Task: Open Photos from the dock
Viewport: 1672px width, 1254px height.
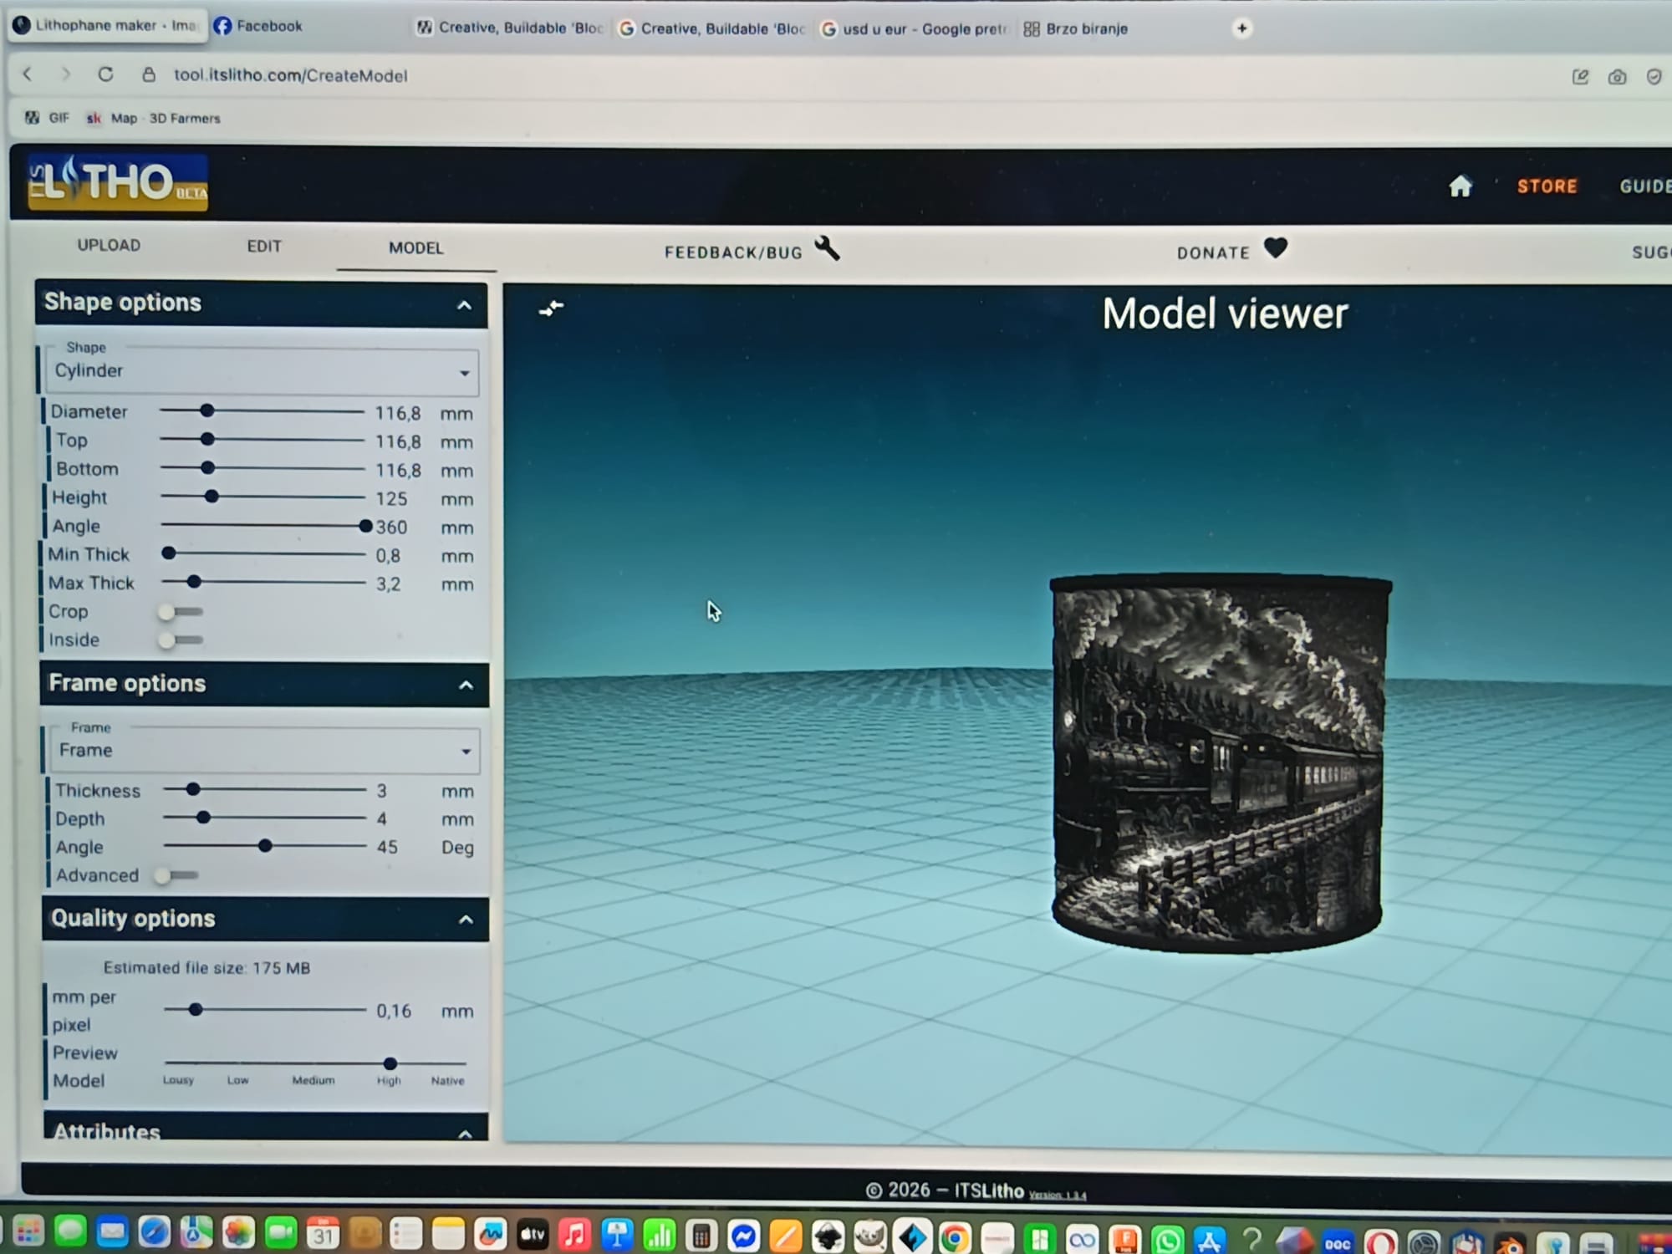Action: (x=238, y=1232)
